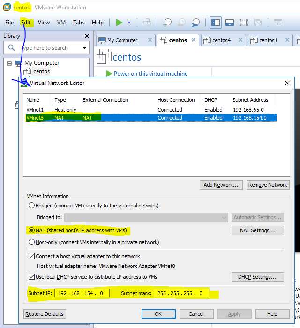Screen dimensions: 300x328
Task: Take a snapshot using the clock-plus icon
Action: click(167, 23)
